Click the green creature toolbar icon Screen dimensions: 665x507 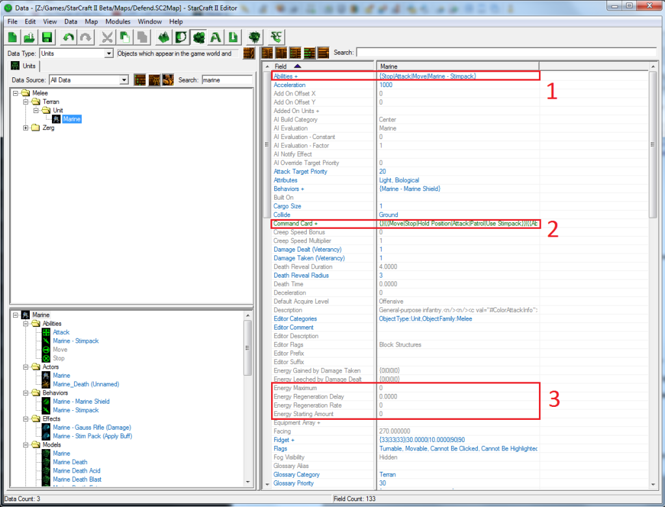[254, 38]
